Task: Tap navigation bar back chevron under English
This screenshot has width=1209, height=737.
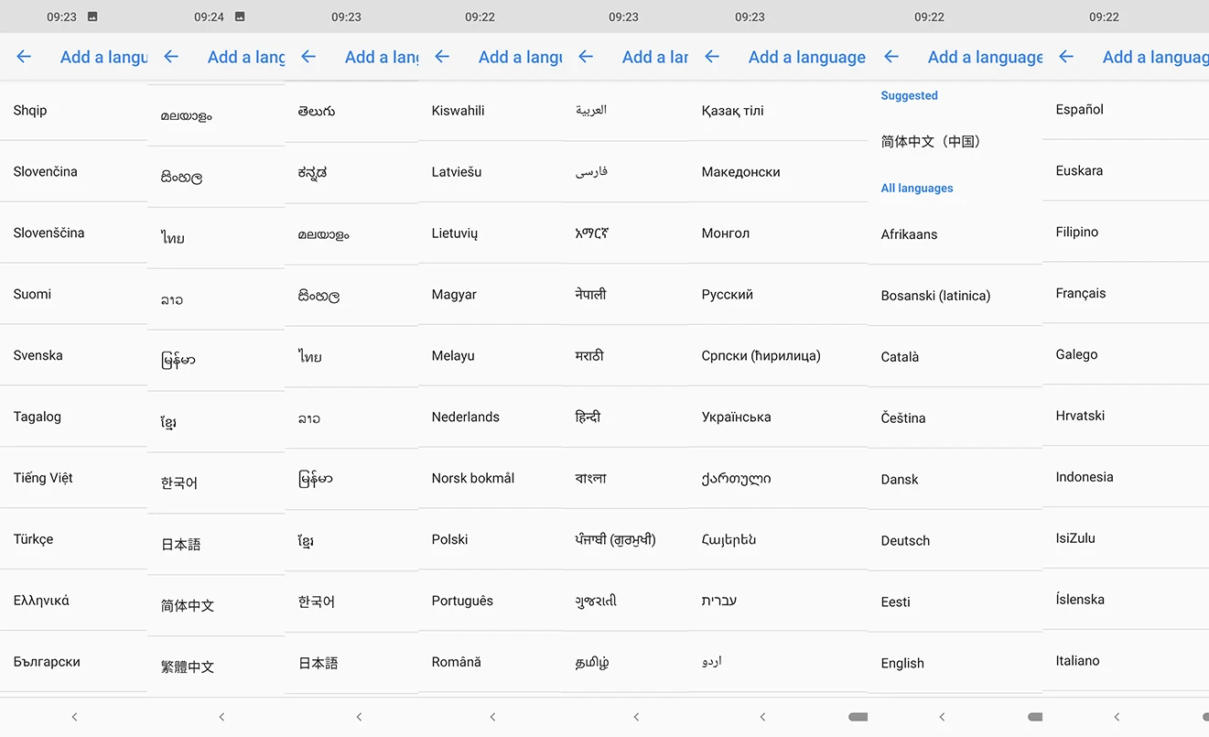Action: 942,717
